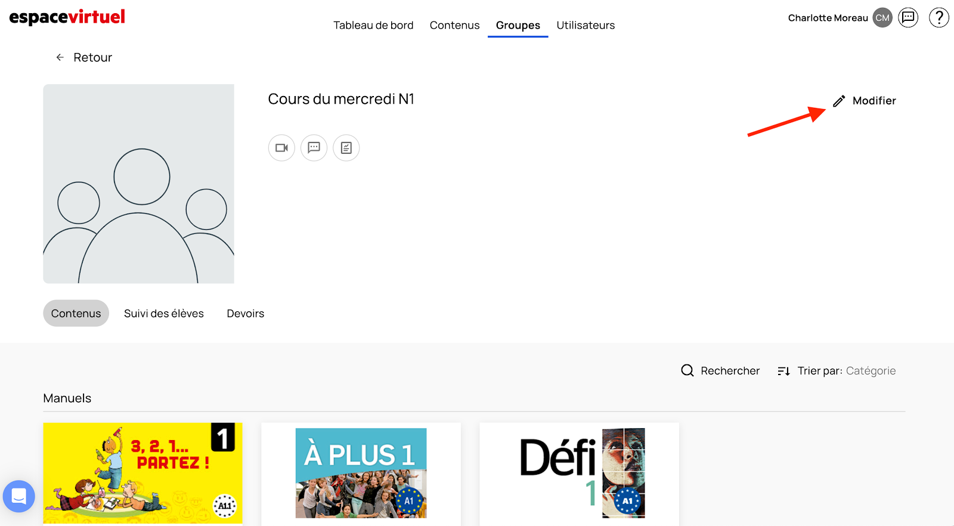
Task: Open the help question mark icon
Action: pos(938,18)
